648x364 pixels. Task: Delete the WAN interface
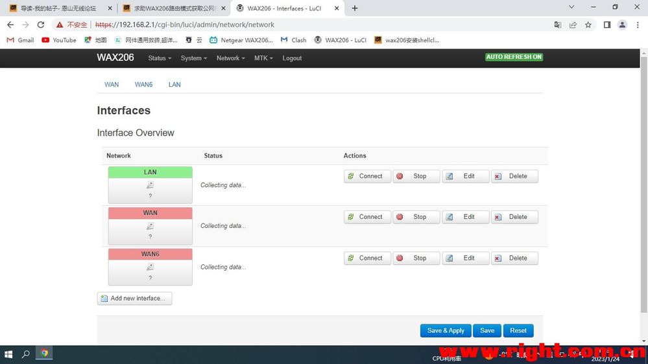click(x=514, y=217)
